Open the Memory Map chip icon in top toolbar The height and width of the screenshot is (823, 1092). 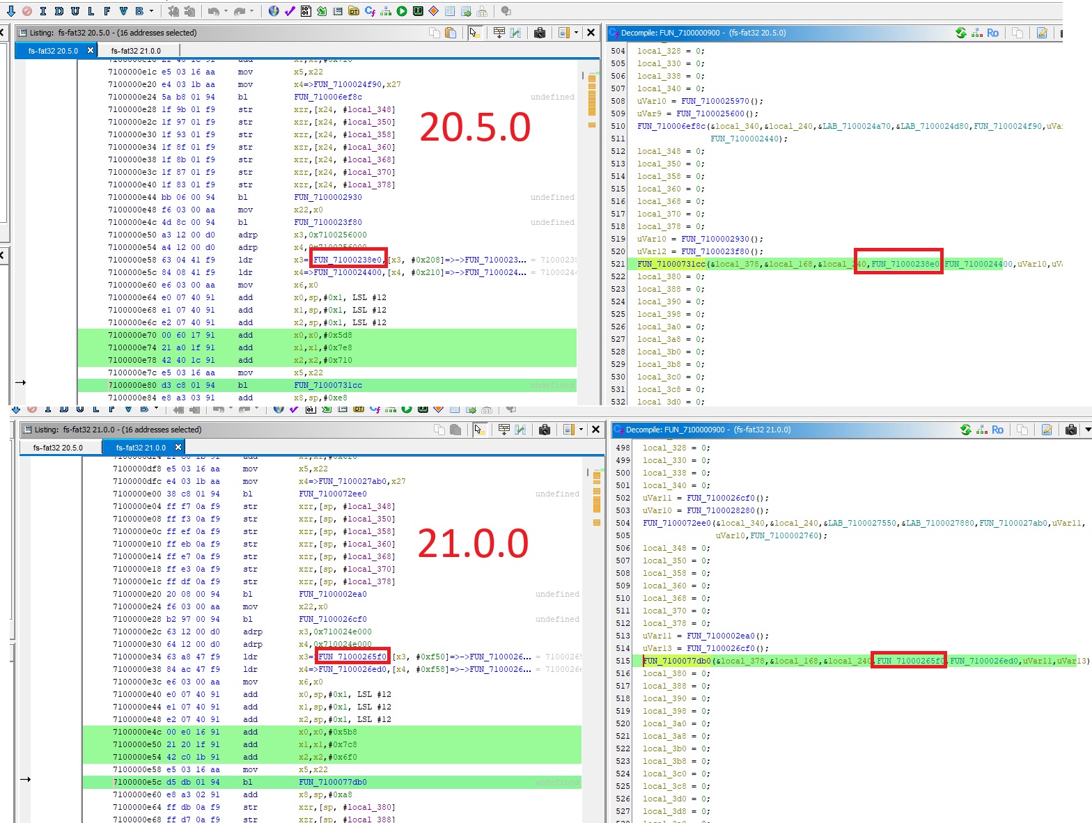418,11
